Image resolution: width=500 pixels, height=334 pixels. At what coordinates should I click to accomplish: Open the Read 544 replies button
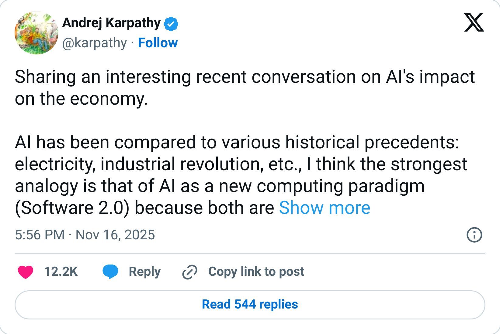point(250,305)
